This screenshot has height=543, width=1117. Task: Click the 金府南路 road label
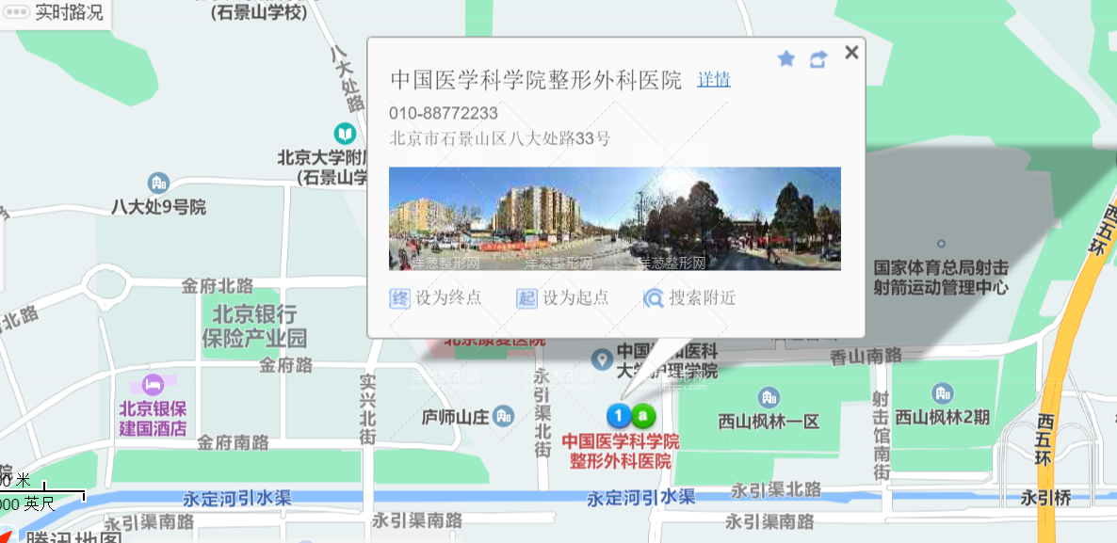234,442
